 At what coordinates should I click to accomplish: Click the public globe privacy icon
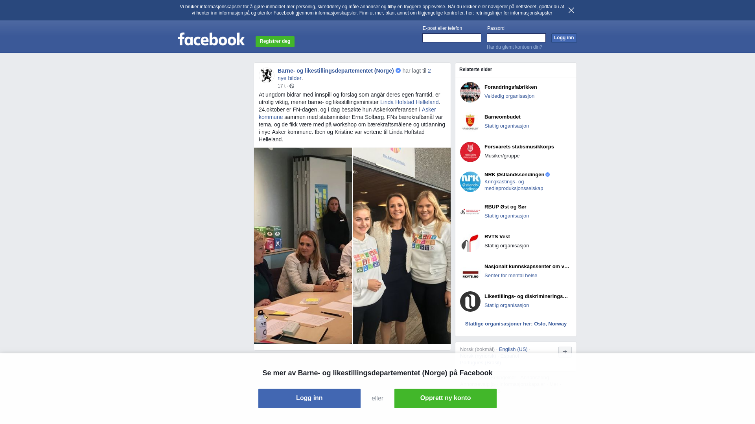coord(292,86)
